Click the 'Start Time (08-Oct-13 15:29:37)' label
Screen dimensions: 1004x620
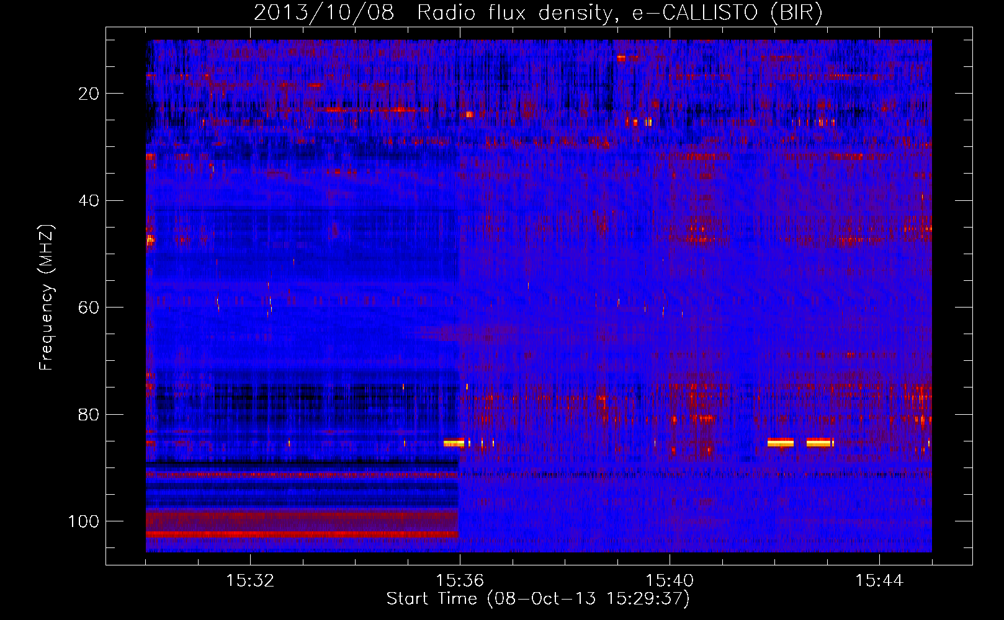click(x=538, y=599)
